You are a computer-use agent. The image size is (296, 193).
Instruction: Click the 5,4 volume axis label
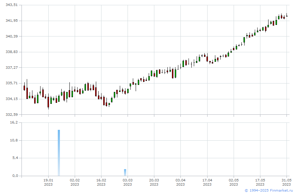coord(15,158)
